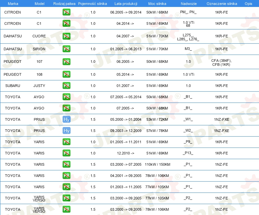Viewport: 259px width, 215px height.
Task: Click petrol icon in Yaris 110kW / 150KM row
Action: pos(66,164)
